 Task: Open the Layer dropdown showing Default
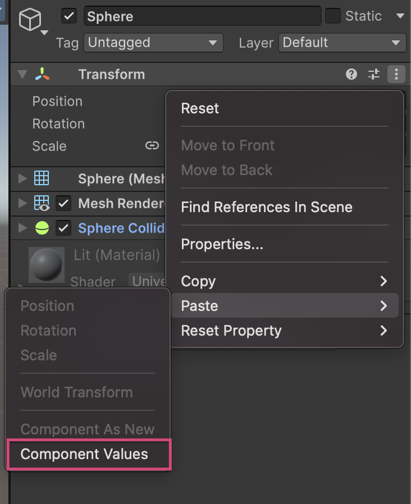pyautogui.click(x=342, y=43)
